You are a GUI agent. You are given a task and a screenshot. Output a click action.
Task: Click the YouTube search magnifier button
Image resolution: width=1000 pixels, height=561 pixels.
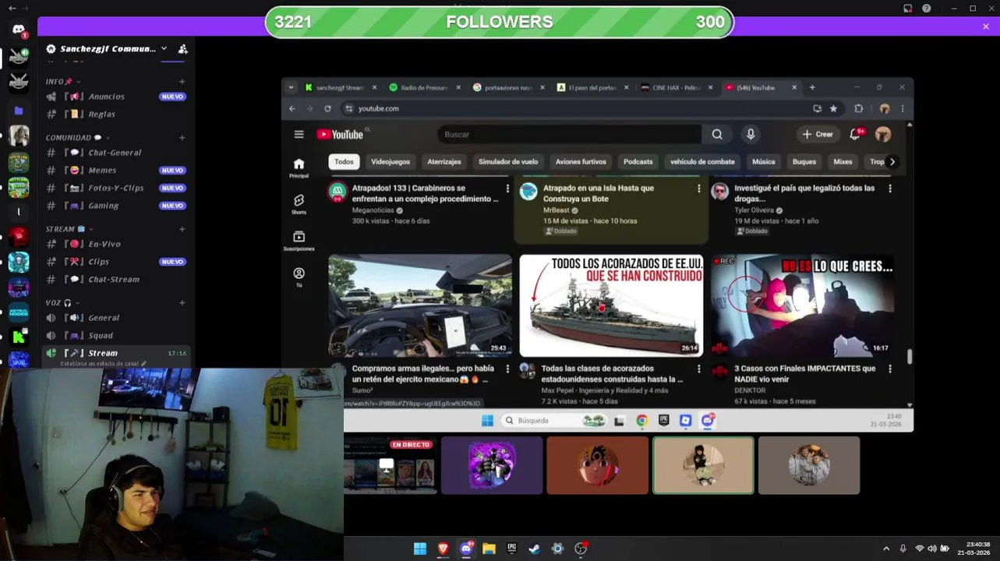(x=717, y=134)
